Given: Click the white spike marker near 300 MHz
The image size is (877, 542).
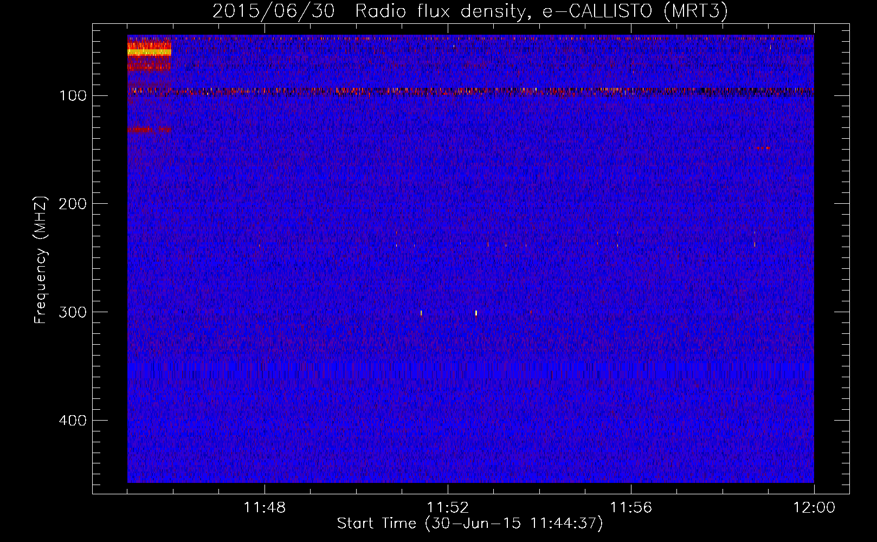Looking at the screenshot, I should tap(476, 313).
